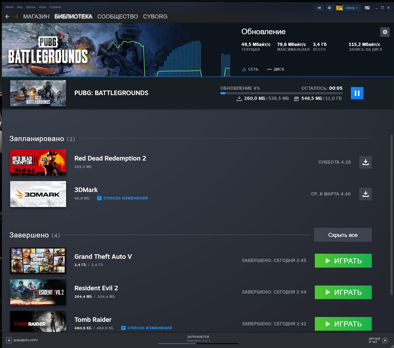Click the СР, 8 МАРТА 4:40 scheduled time

point(331,194)
